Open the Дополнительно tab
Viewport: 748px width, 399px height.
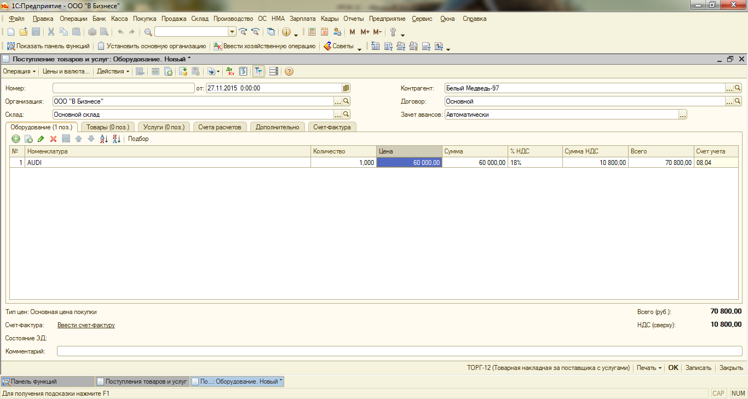coord(278,127)
